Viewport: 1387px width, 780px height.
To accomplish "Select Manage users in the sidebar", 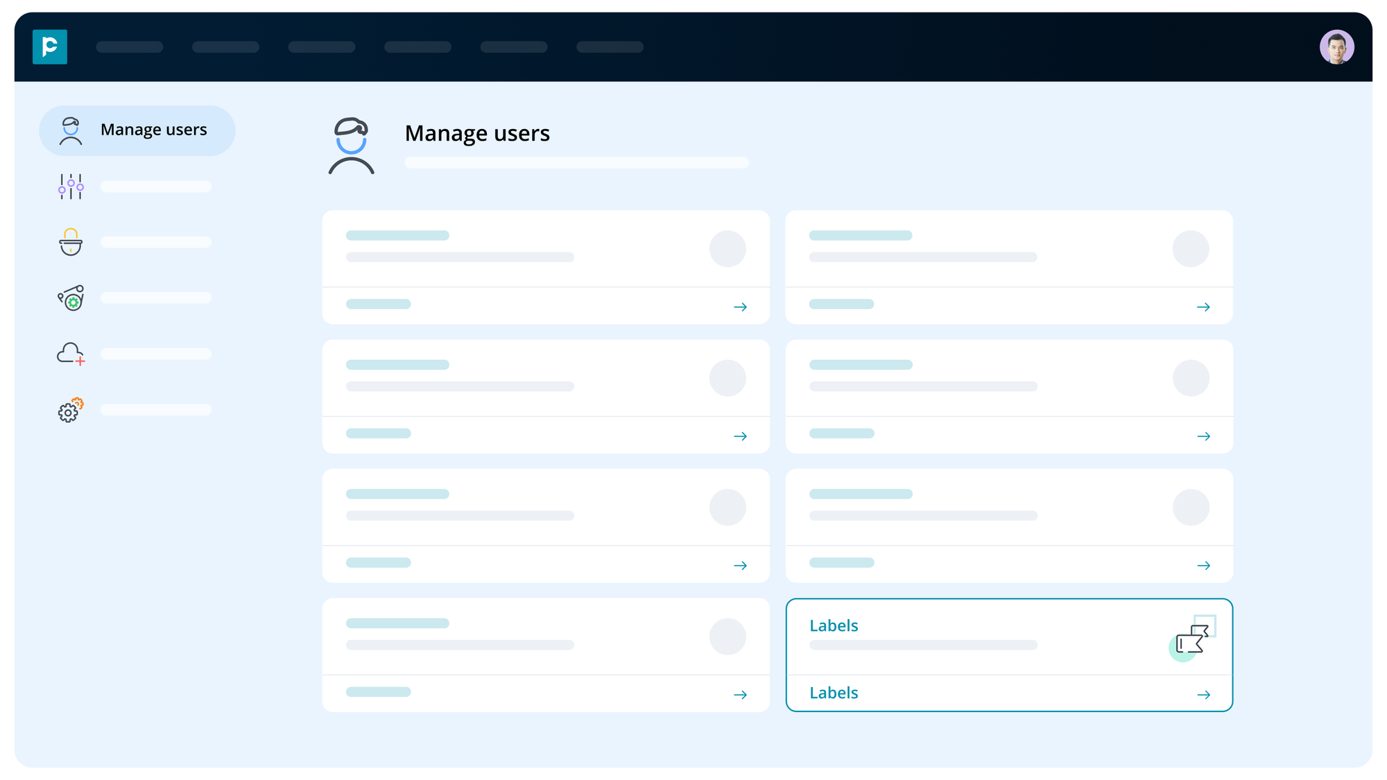I will coord(137,130).
